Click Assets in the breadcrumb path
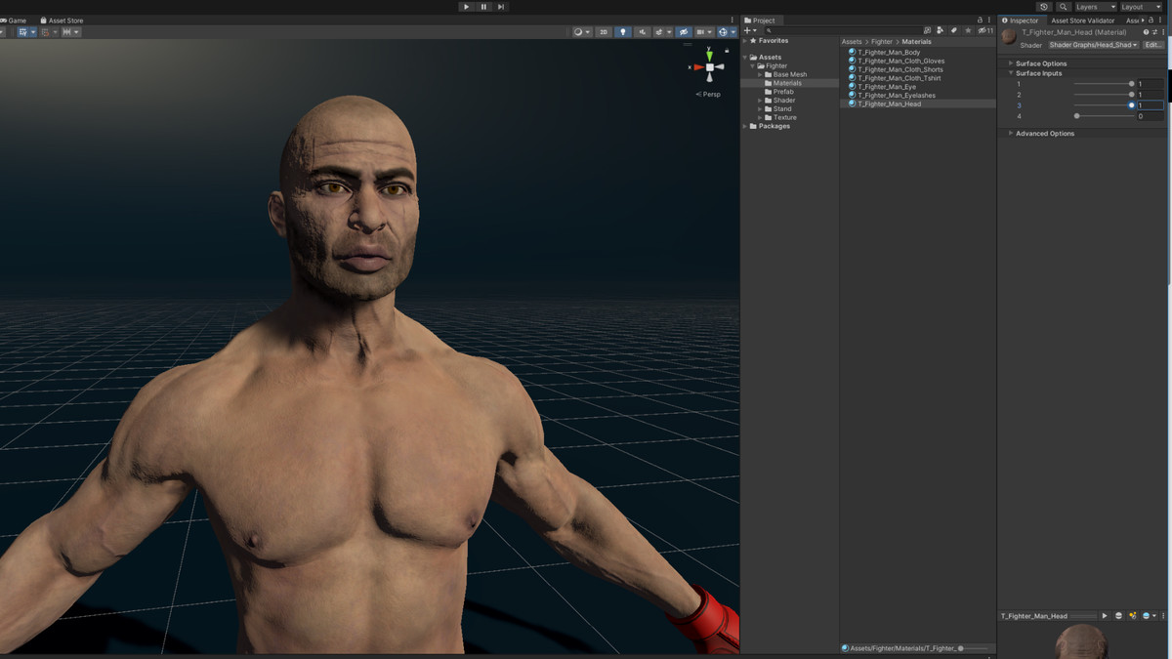Image resolution: width=1172 pixels, height=659 pixels. 852,42
